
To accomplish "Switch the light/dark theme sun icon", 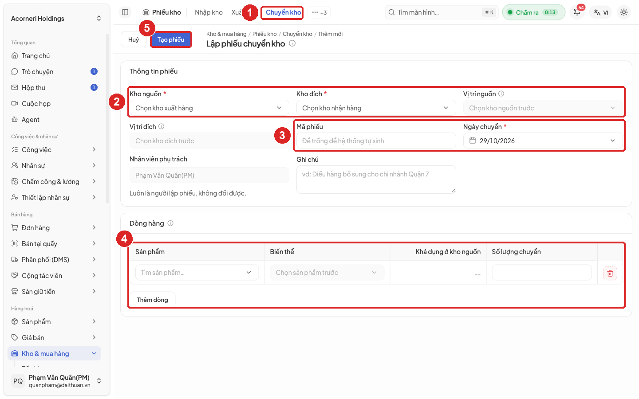I will [624, 12].
